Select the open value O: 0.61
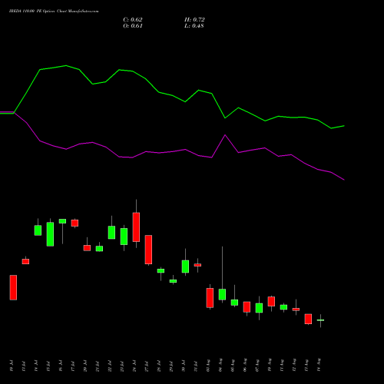 click(133, 26)
